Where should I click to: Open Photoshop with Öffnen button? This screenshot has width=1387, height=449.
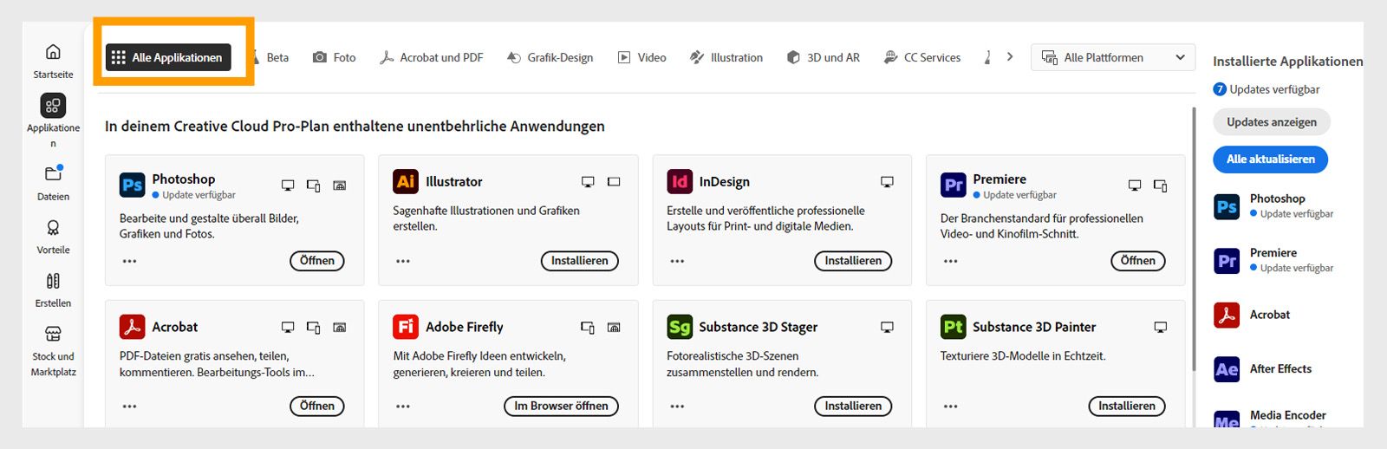coord(317,261)
